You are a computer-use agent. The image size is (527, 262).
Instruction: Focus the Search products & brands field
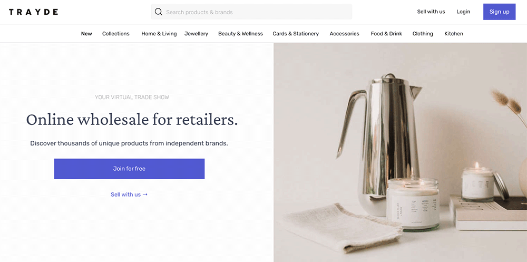click(x=253, y=12)
